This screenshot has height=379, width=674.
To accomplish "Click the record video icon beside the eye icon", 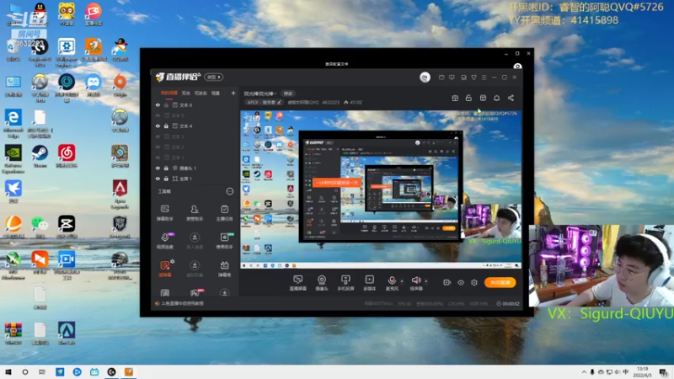I will pyautogui.click(x=447, y=282).
